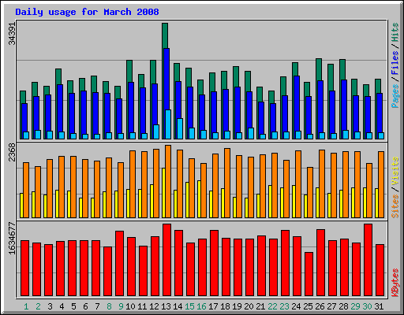Click the 2368 visits axis value

[12, 152]
